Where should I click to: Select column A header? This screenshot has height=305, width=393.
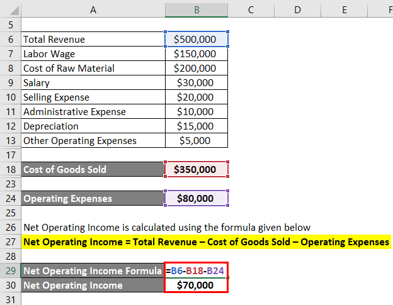point(93,9)
